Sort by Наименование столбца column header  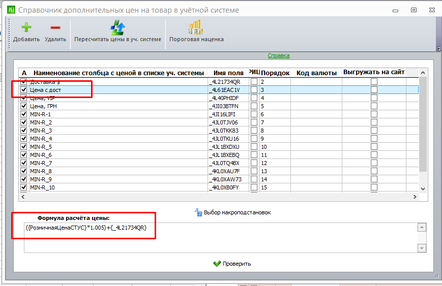click(119, 73)
